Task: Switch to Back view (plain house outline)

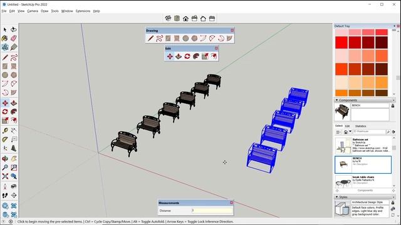Action: tap(203, 18)
